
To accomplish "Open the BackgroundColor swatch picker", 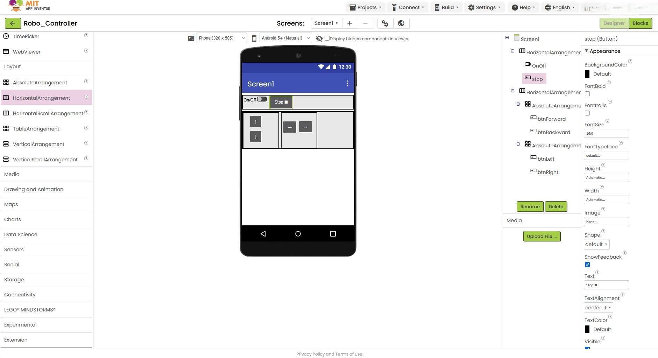I will (x=588, y=73).
